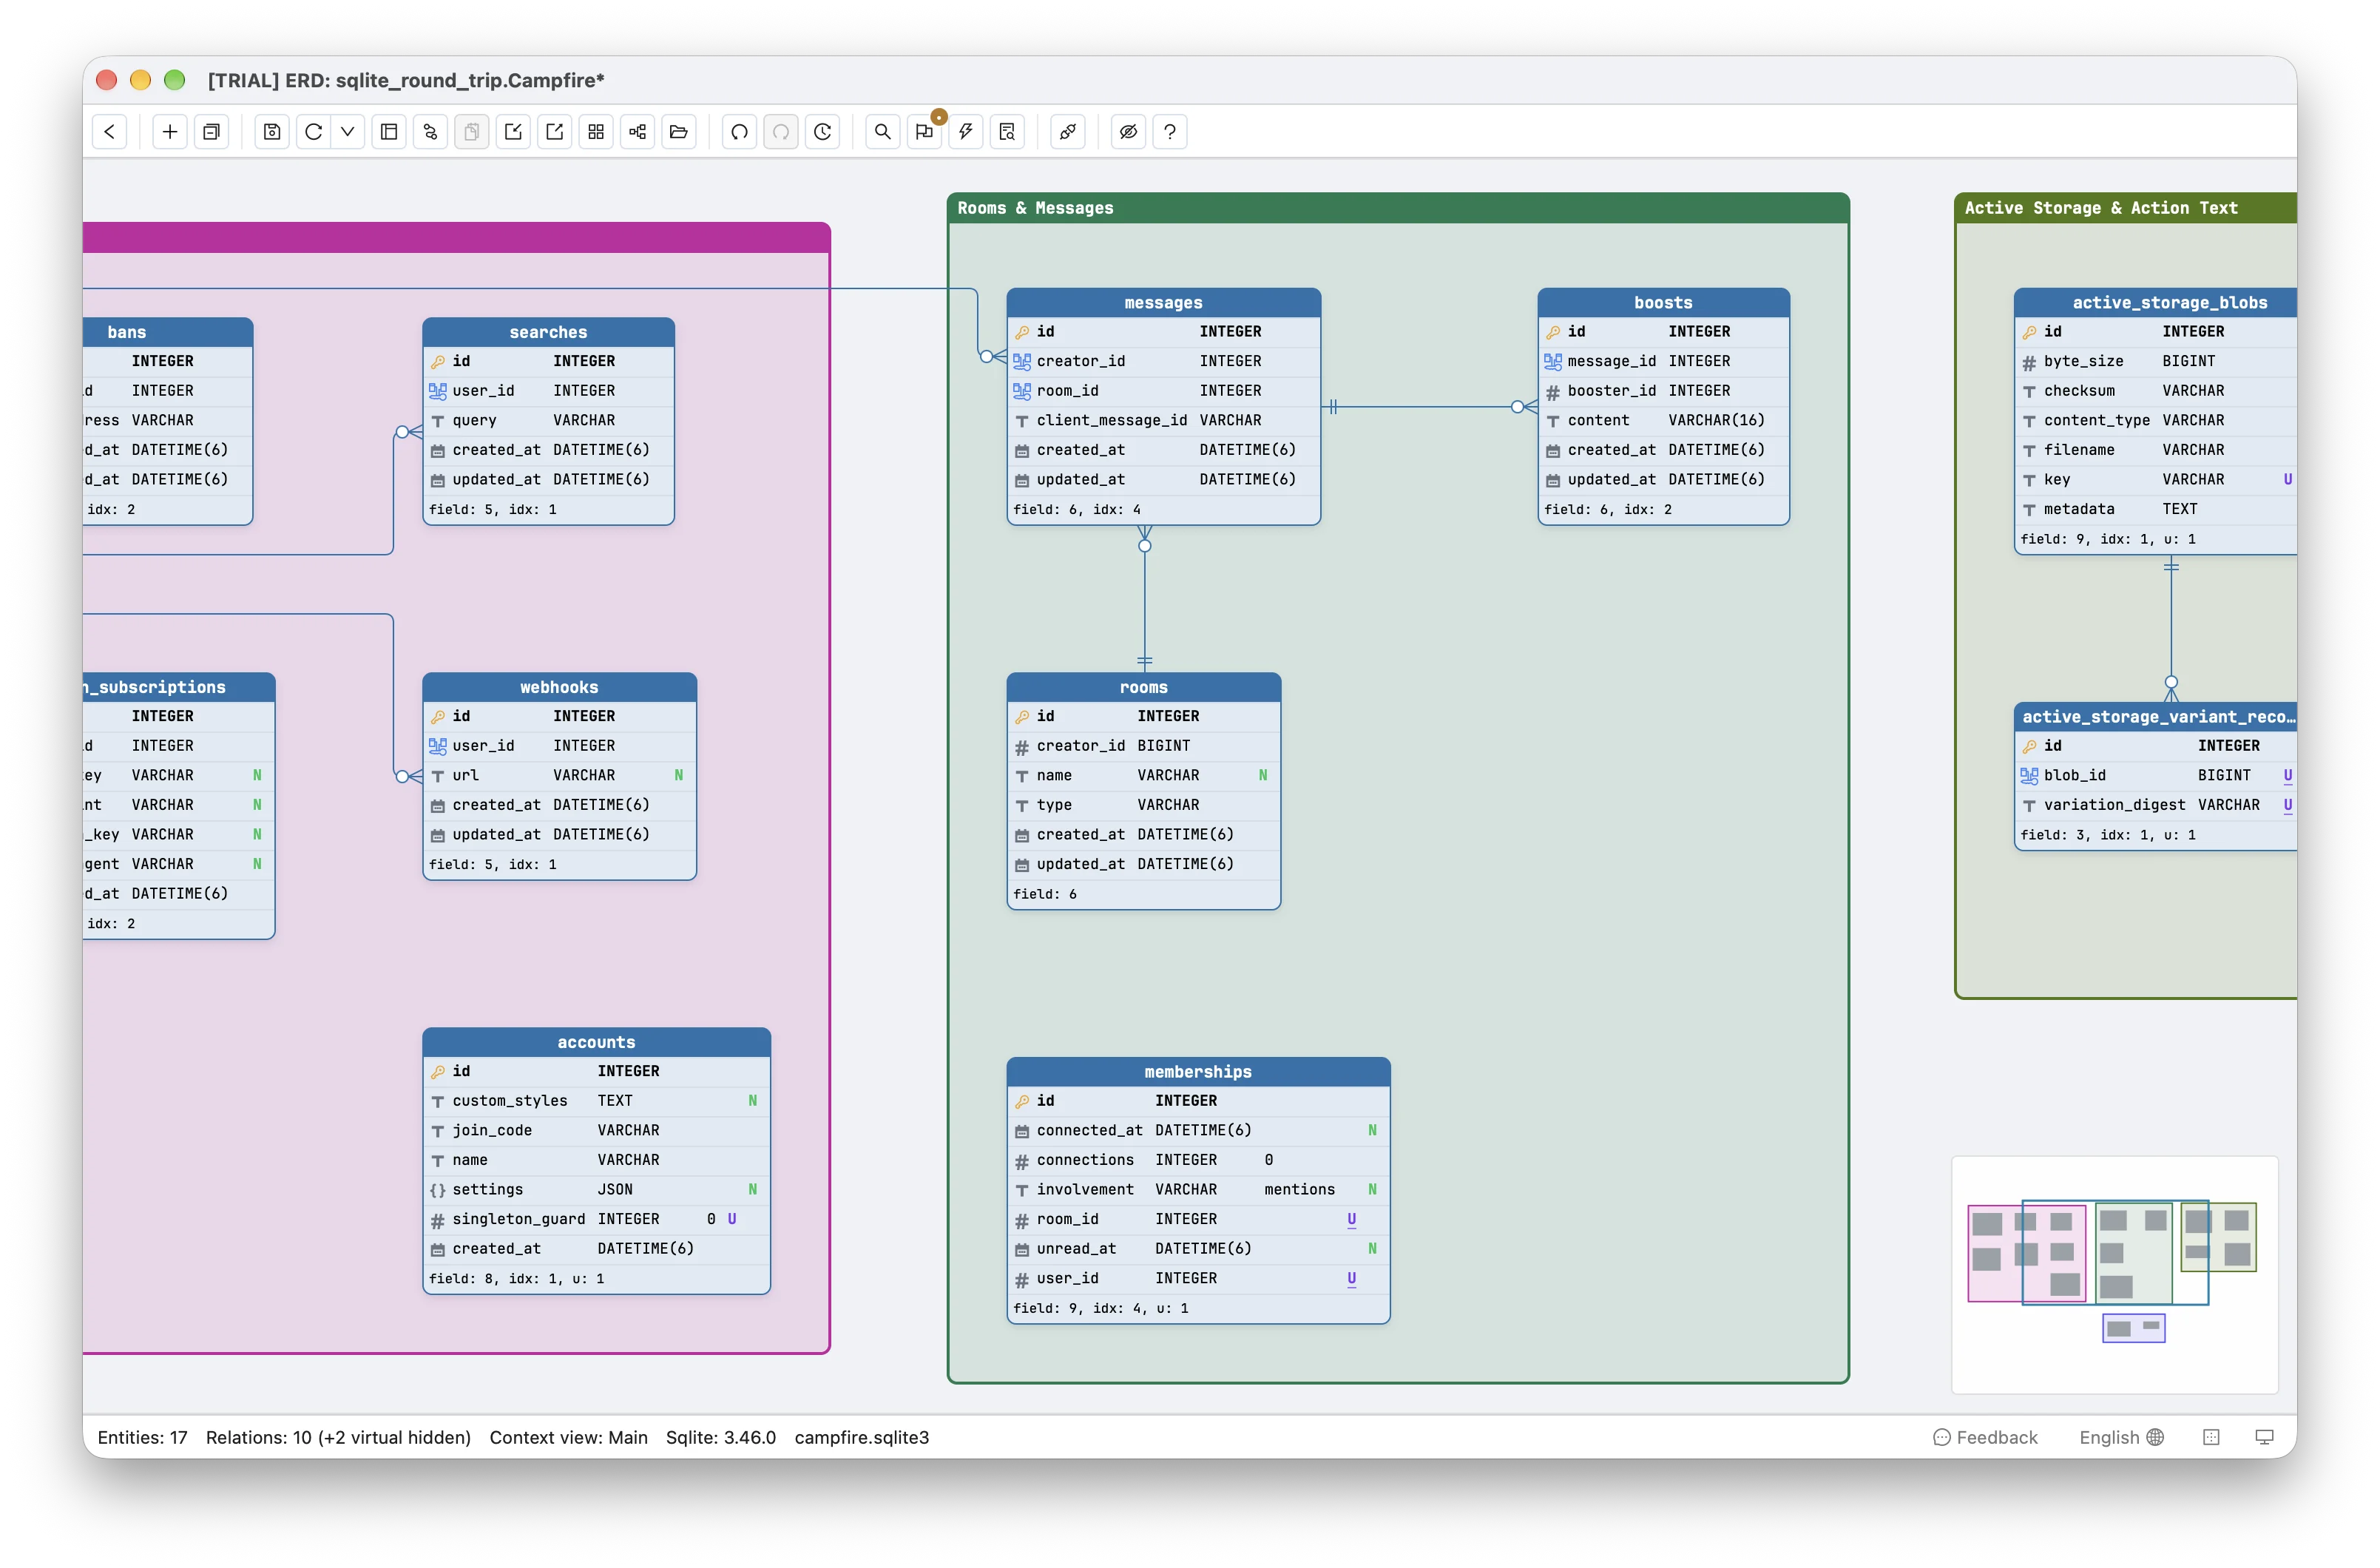Click the history clock toolbar icon
This screenshot has height=1568, width=2380.
(x=823, y=131)
